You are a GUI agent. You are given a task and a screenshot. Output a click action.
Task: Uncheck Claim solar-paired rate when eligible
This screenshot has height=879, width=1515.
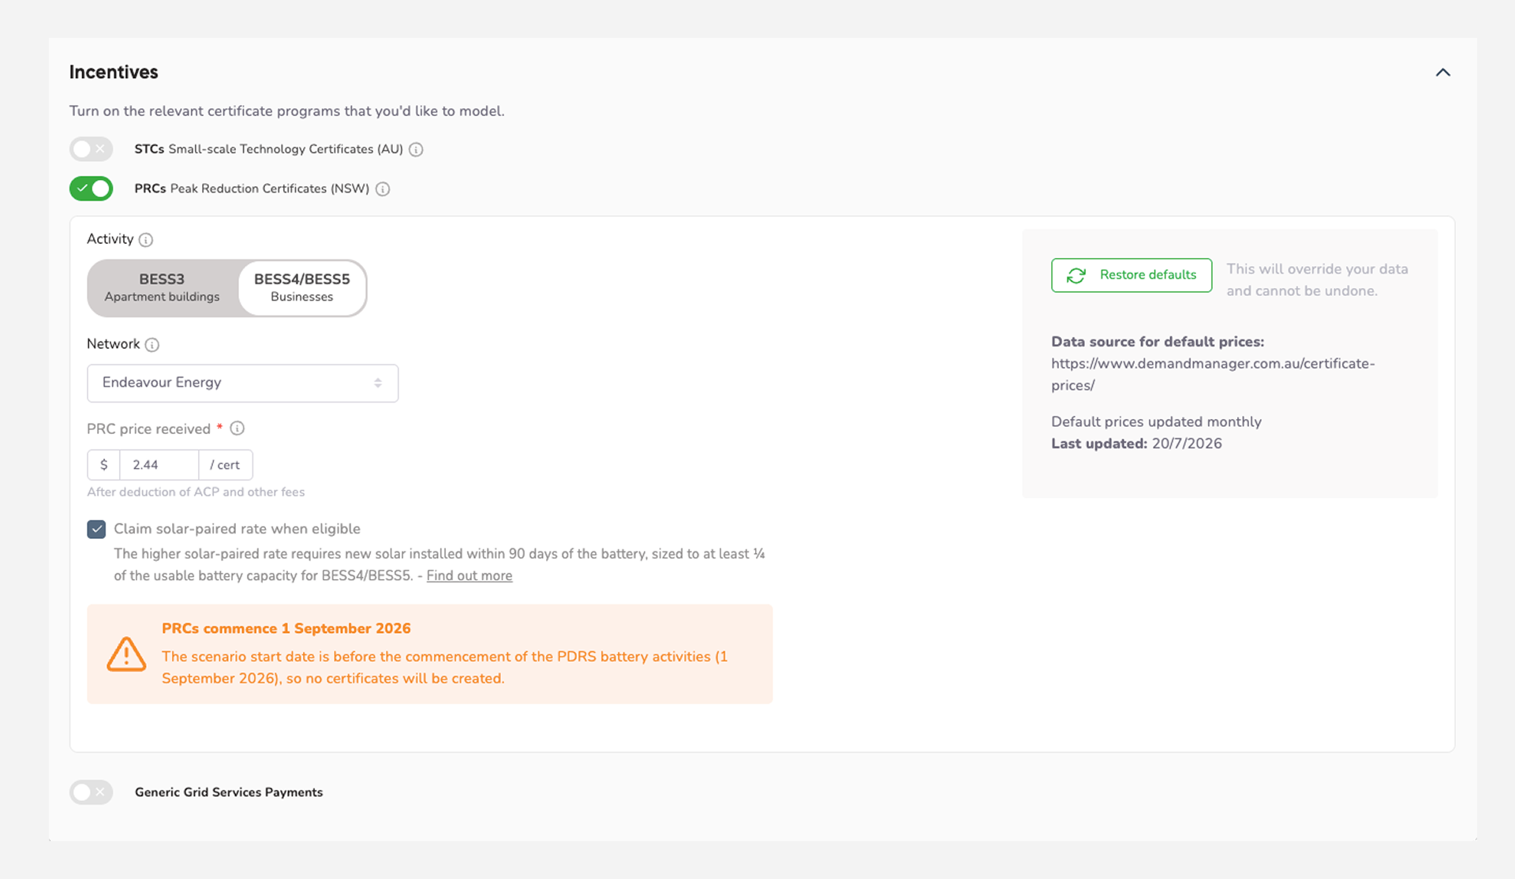96,529
